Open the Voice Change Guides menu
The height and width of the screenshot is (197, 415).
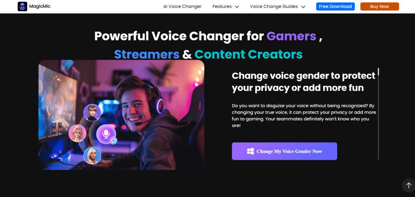[277, 6]
